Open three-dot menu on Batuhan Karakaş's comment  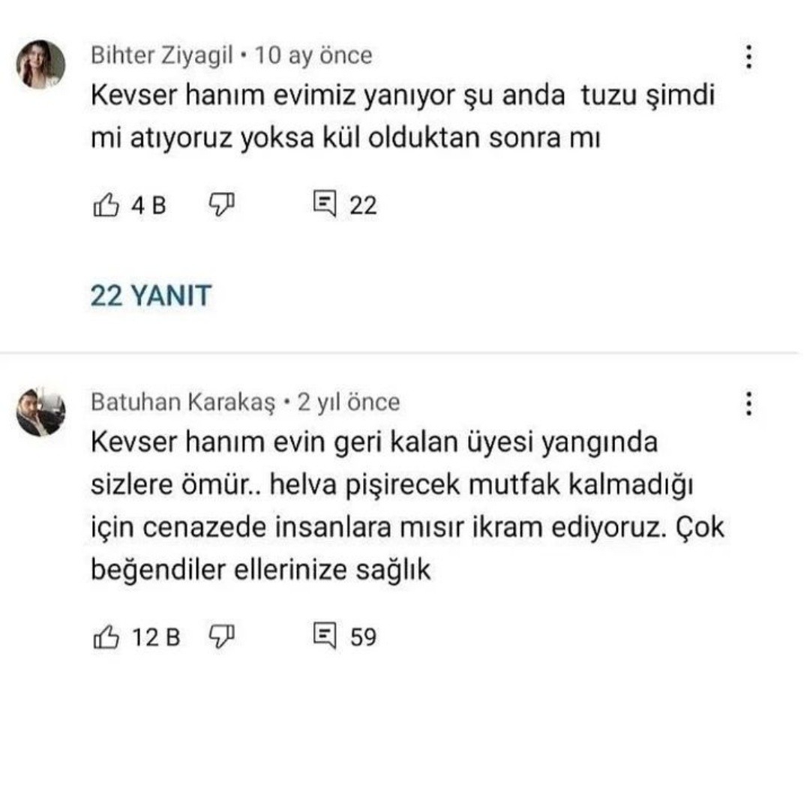tap(748, 404)
